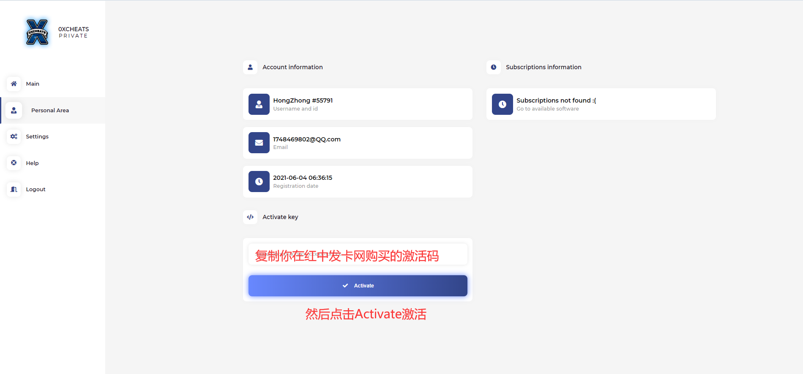Screen dimensions: 803x374
Task: Click the HongZhong #55791 username text
Action: tap(303, 100)
